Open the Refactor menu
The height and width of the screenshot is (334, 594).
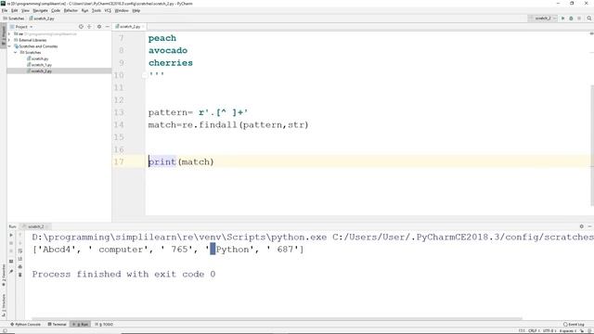(71, 10)
